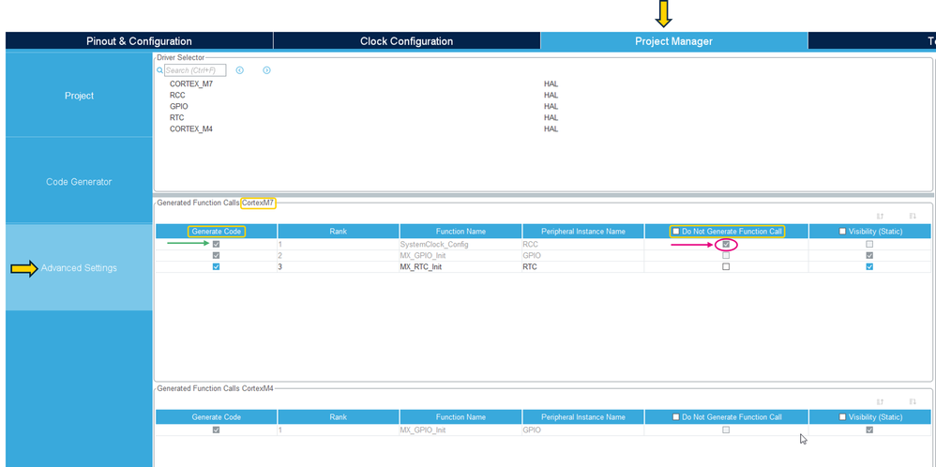Toggle CortexM7 Do Not Generate Function Call header checkbox

tap(675, 231)
